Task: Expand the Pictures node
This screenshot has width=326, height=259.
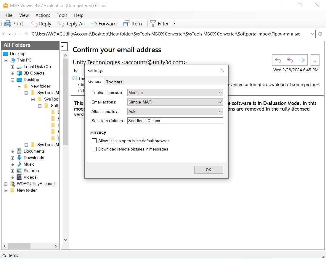Action: [x=12, y=171]
